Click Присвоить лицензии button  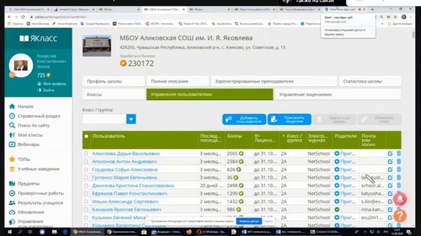289,119
